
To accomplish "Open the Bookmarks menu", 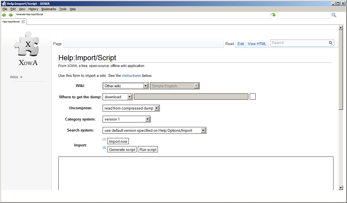I will [x=48, y=9].
